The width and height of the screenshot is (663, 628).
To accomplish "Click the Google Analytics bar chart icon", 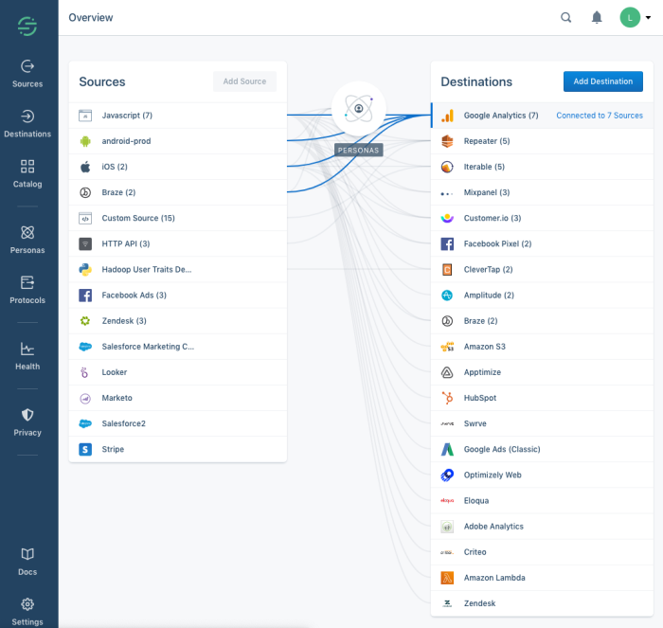I will pos(447,116).
